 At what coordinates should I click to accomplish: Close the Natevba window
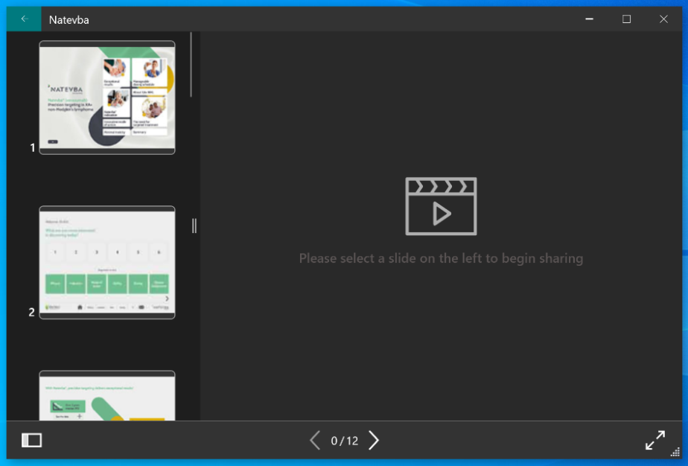pos(663,19)
